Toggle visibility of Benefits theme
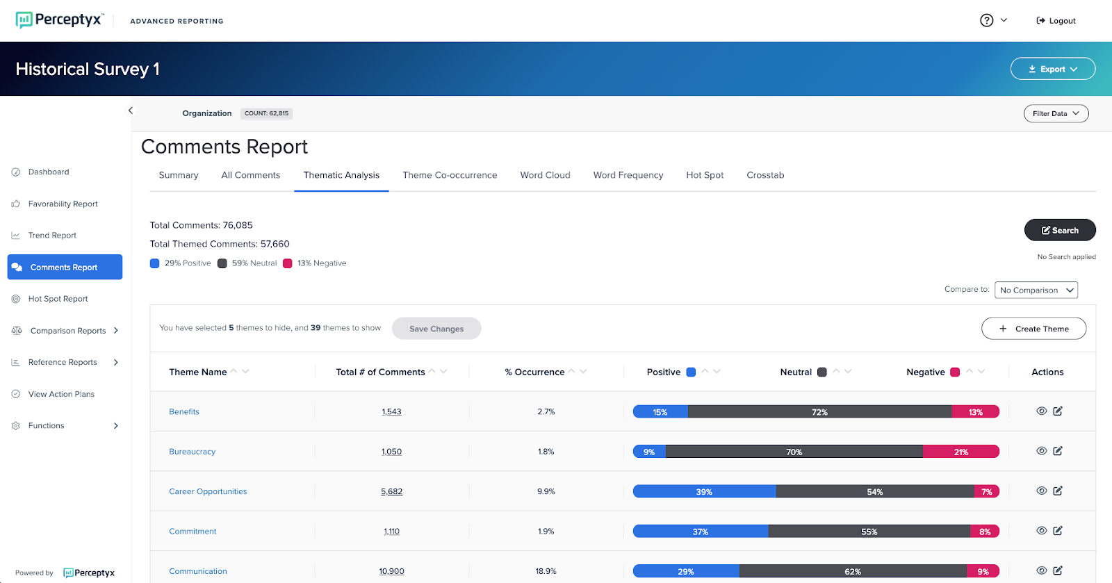The height and width of the screenshot is (583, 1112). (x=1041, y=411)
